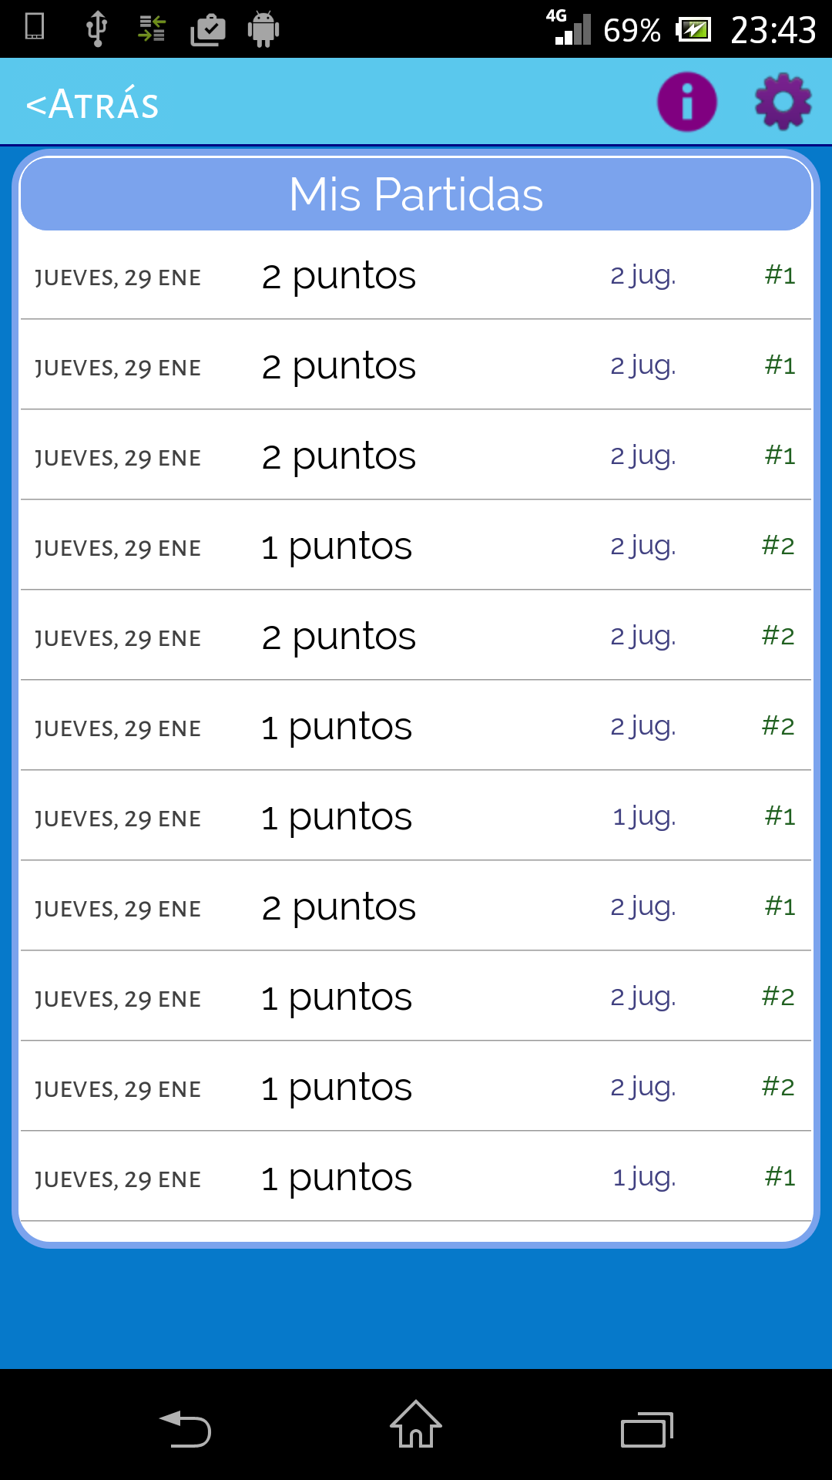The height and width of the screenshot is (1480, 832).
Task: Open the first 1 puntos game entry
Action: (x=416, y=546)
